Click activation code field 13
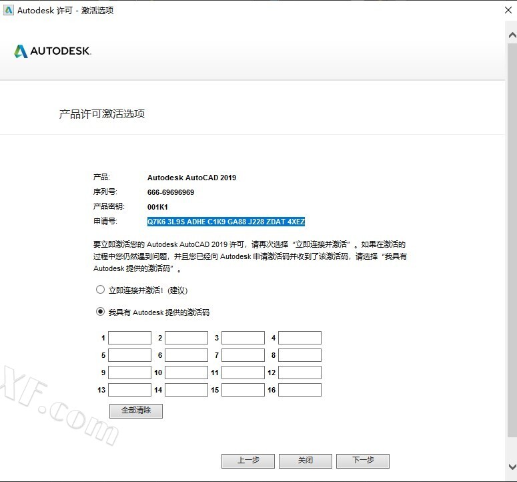517x482 pixels. (129, 390)
